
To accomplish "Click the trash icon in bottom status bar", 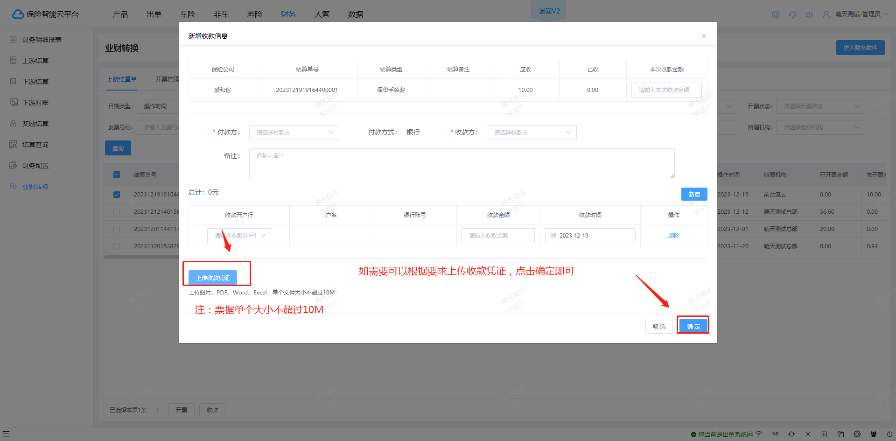I will point(824,434).
